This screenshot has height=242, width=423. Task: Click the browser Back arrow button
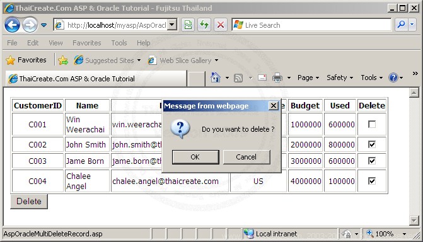pyautogui.click(x=12, y=25)
